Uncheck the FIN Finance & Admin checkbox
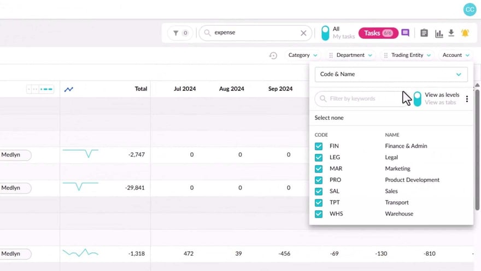The height and width of the screenshot is (271, 481). 319,146
